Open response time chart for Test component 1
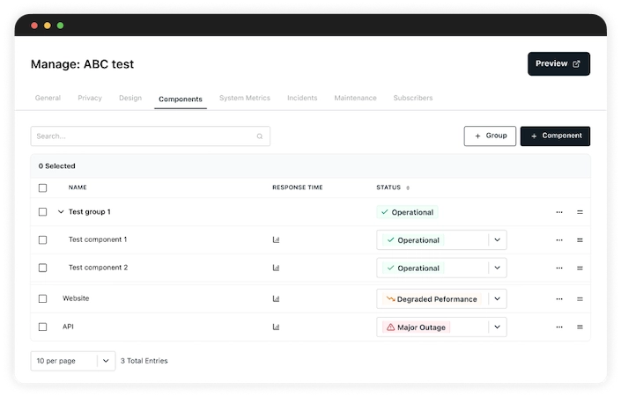The image size is (621, 397). point(276,239)
